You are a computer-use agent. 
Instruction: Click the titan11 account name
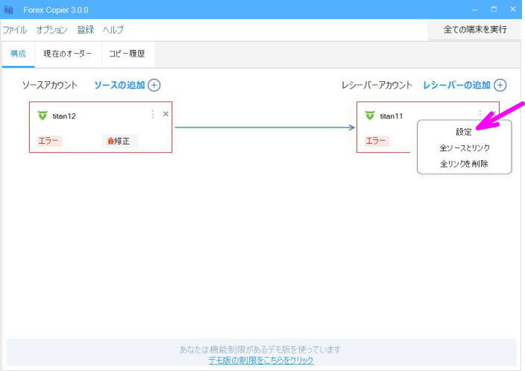coord(392,116)
